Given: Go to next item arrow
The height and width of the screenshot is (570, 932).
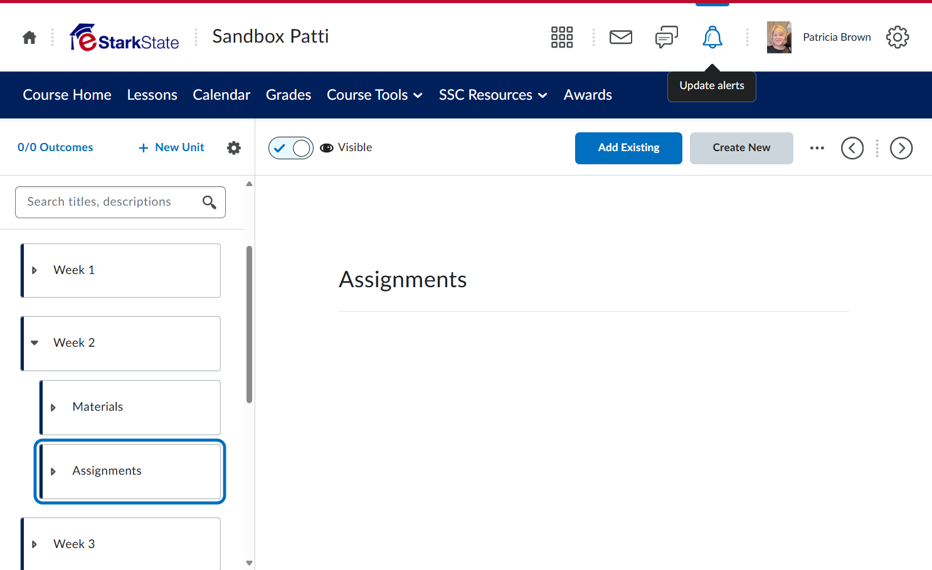Looking at the screenshot, I should 901,148.
